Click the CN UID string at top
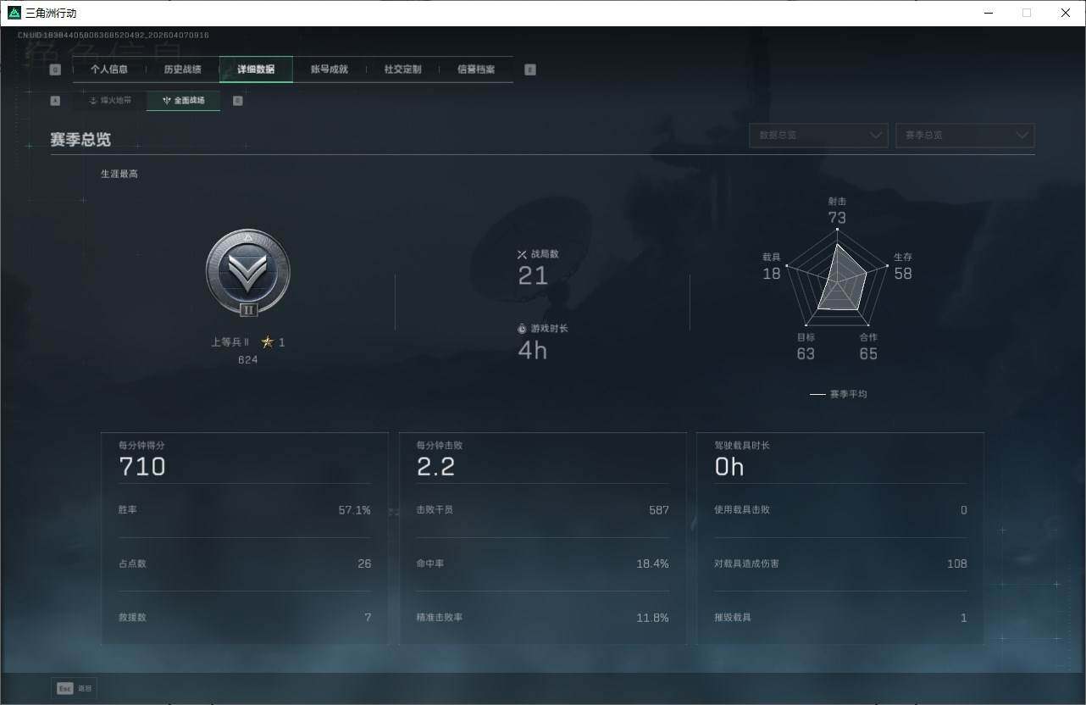Screen dimensions: 1086x705 tap(114, 36)
